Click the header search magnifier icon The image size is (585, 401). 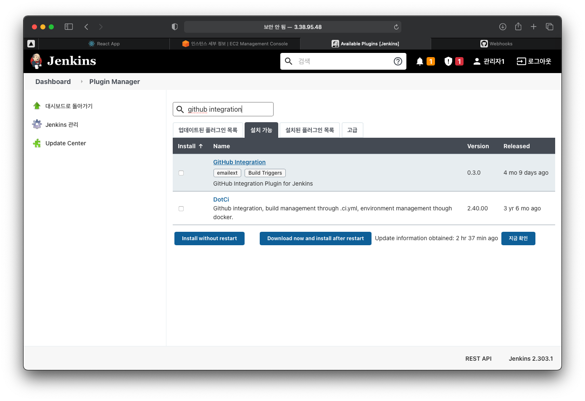point(289,61)
